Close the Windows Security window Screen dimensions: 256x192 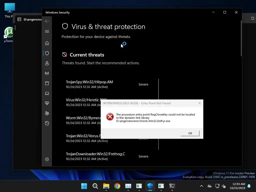pyautogui.click(x=236, y=12)
